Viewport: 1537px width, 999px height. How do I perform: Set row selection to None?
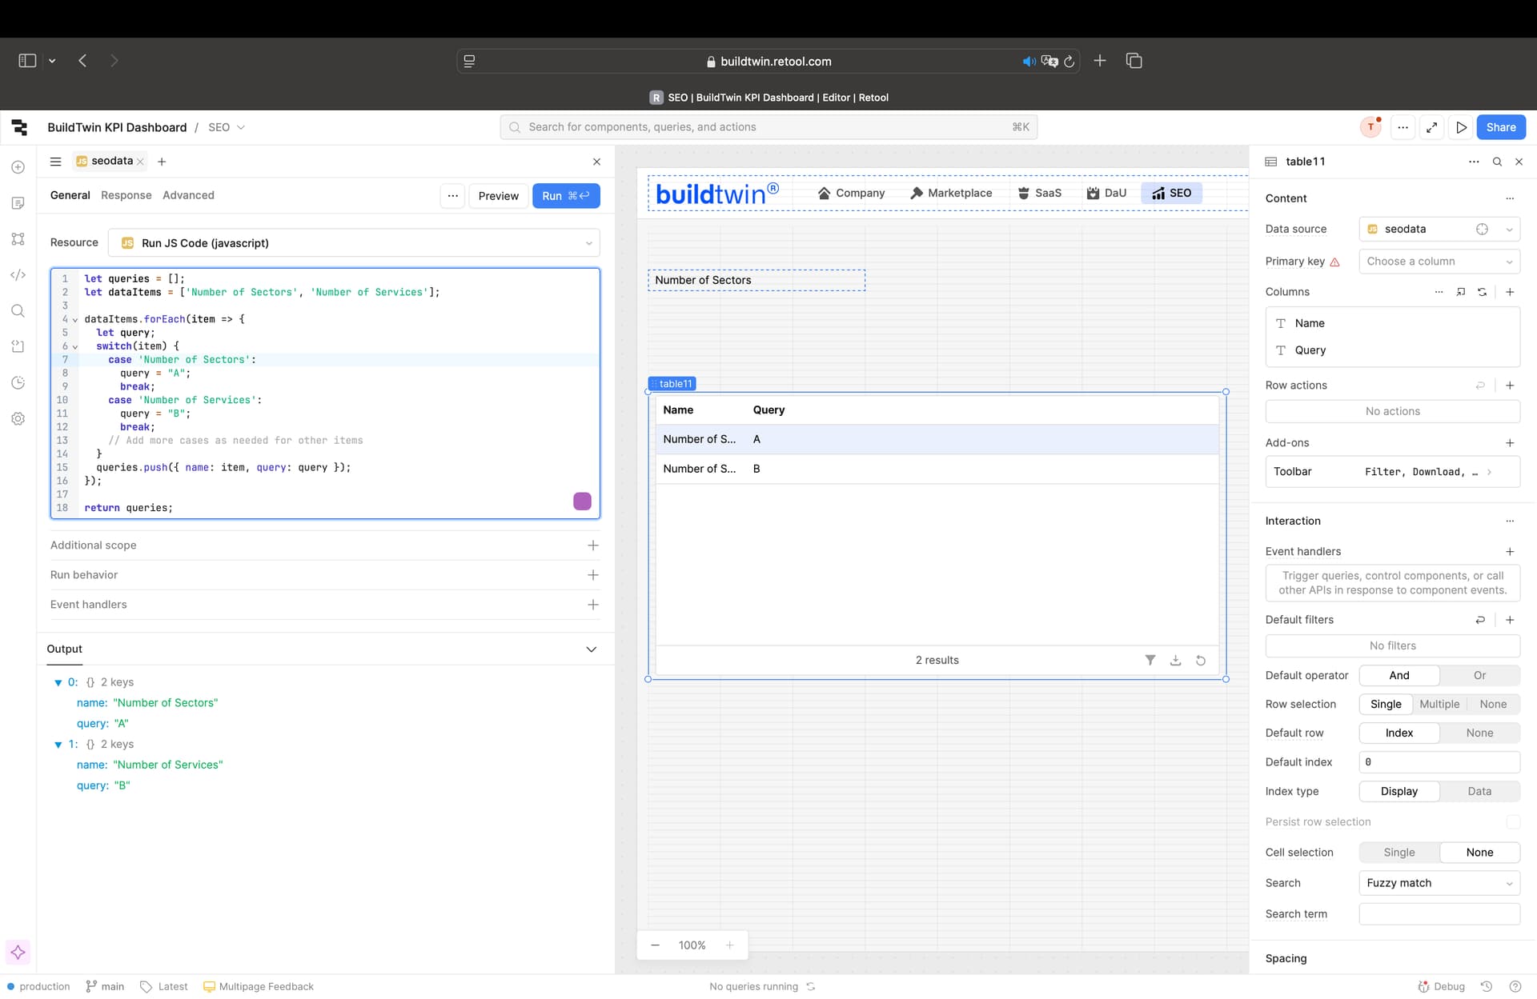[1493, 705]
